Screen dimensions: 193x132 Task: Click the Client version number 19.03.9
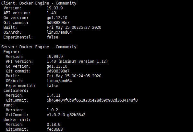click(55, 8)
